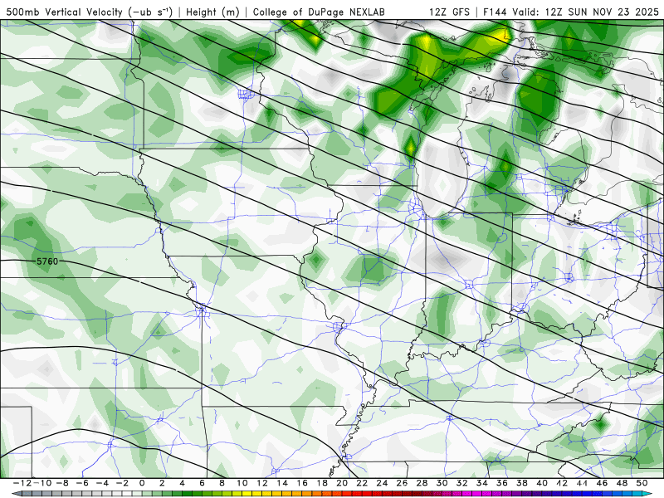
Task: Click the -10 value on color scale
Action: 42,483
